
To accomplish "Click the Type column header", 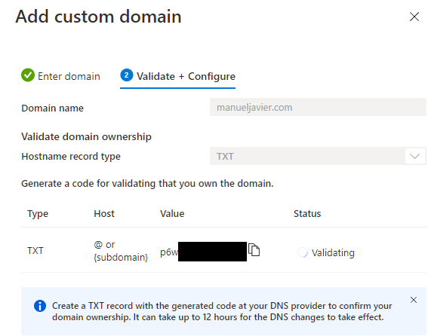I will point(38,214).
